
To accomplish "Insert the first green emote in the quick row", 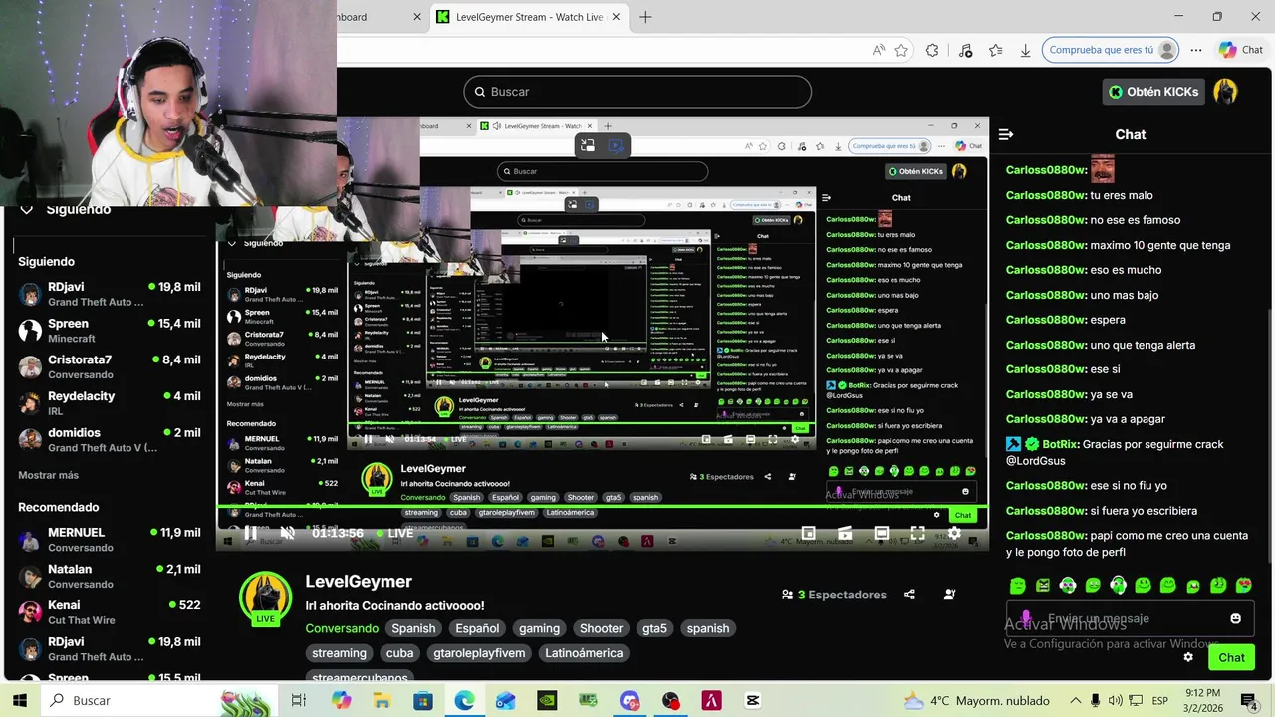I will [1017, 586].
